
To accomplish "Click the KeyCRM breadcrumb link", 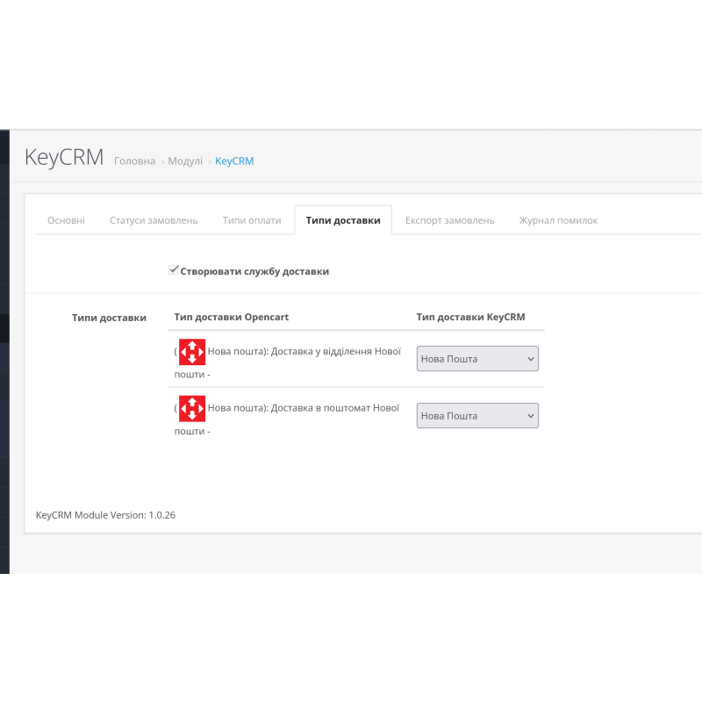I will click(x=234, y=161).
